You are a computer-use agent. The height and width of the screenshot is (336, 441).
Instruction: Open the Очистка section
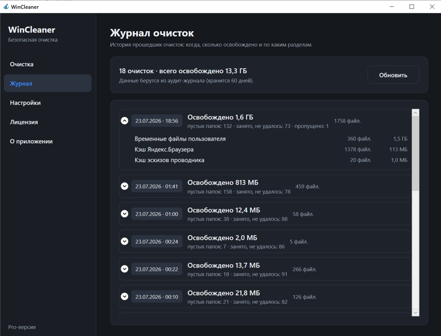(47, 64)
